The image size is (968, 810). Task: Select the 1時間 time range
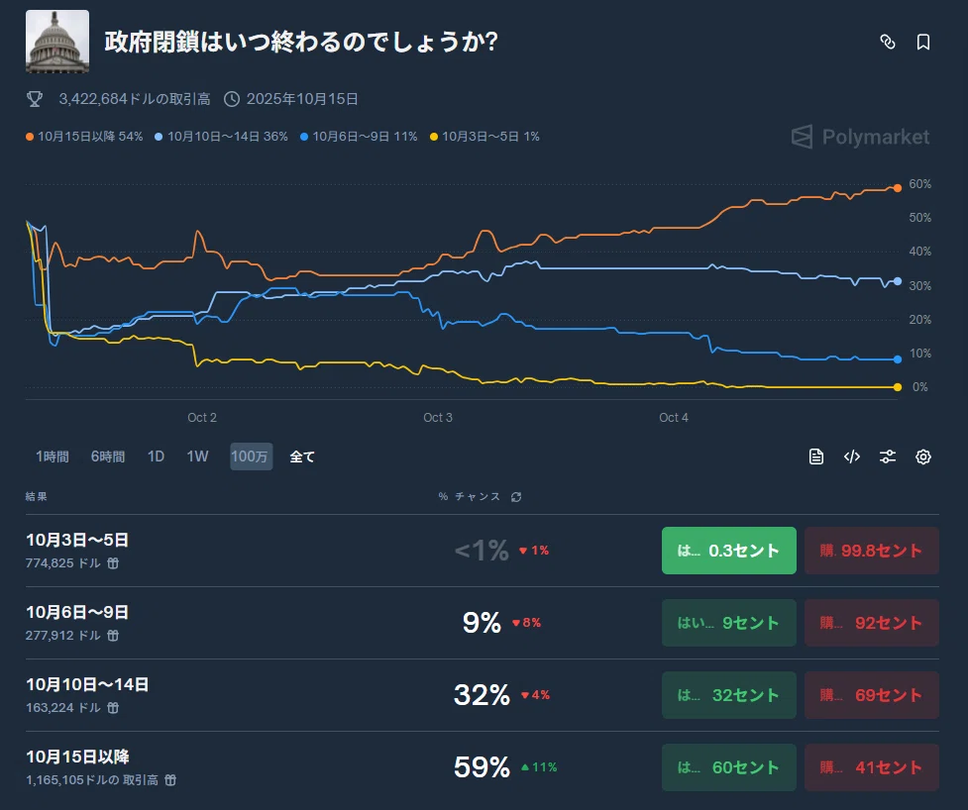(53, 456)
